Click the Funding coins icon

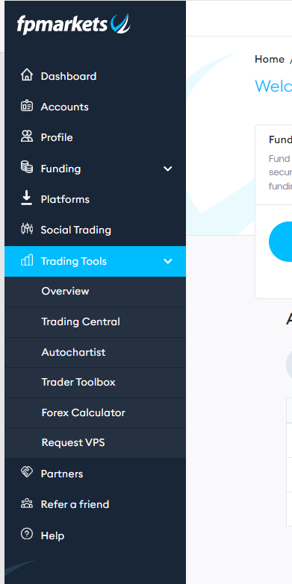[x=26, y=167]
